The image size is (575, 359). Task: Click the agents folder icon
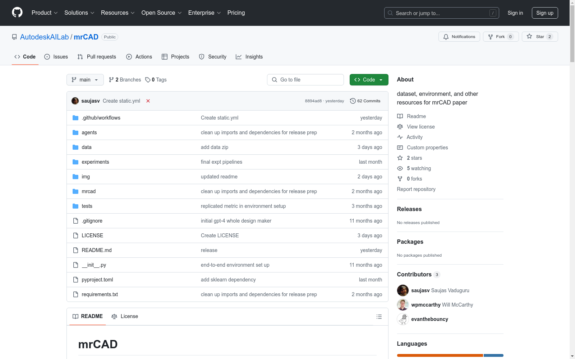click(75, 132)
